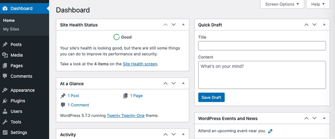Move Activity widget down
335x139 pixels.
point(174,134)
